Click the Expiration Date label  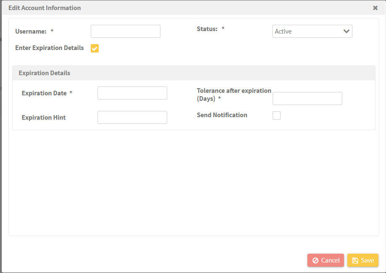pos(44,93)
